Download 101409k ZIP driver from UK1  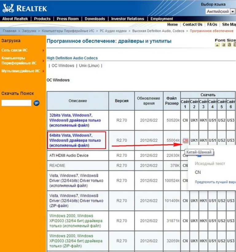click(194, 201)
